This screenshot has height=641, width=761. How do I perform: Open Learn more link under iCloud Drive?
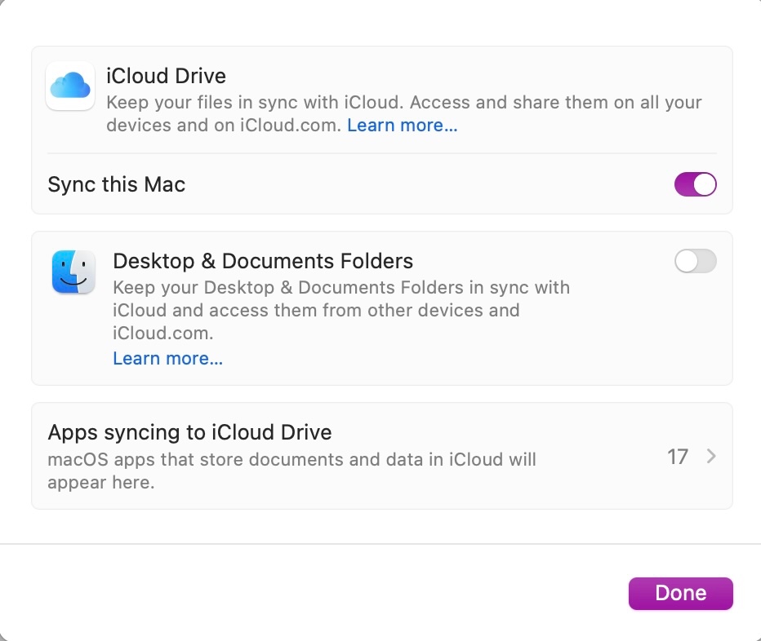[402, 126]
